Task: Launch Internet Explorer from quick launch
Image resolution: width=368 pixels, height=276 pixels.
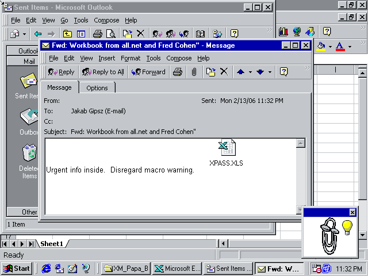Action: point(46,269)
